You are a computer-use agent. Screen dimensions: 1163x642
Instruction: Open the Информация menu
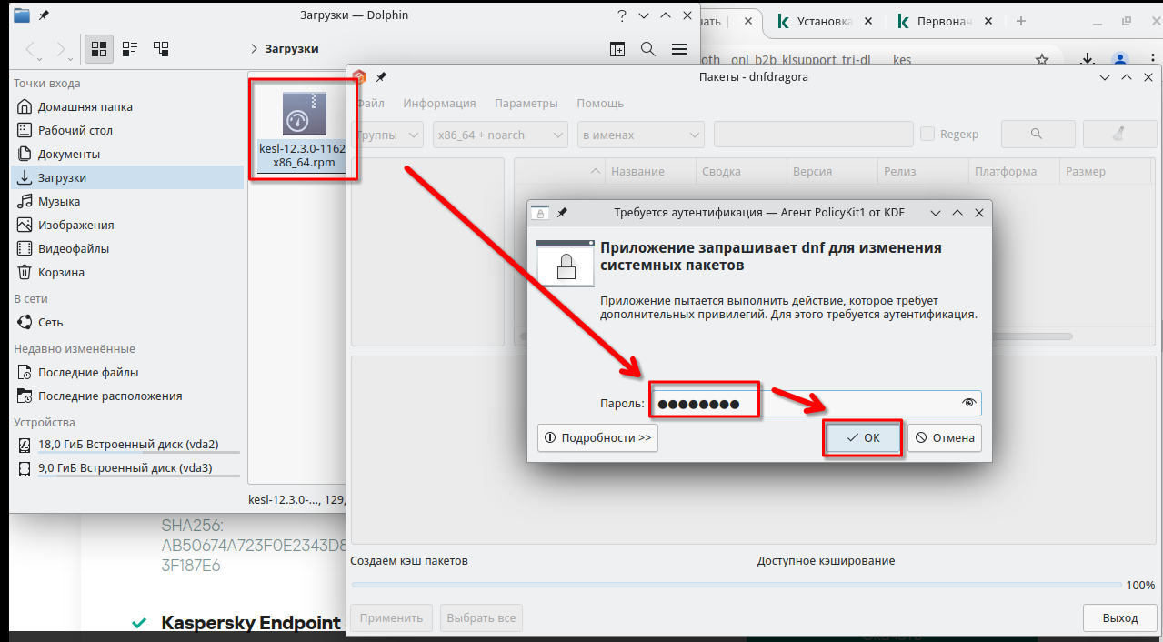439,104
